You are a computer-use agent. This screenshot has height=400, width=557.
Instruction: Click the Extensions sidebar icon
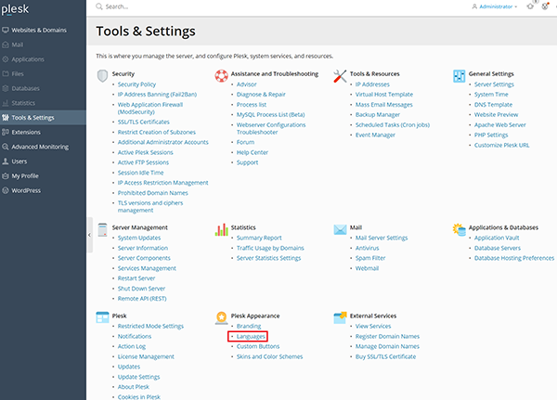pos(6,132)
